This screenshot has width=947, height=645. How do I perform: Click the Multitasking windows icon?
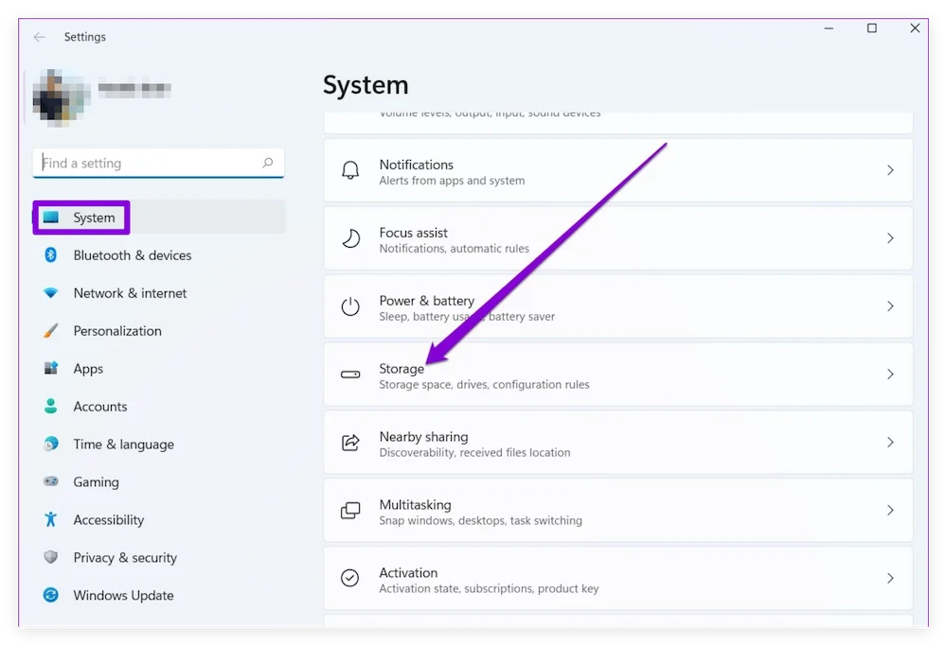350,511
